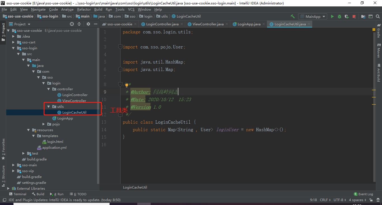The width and height of the screenshot is (382, 205).
Task: Change indent via 4 spaces status
Action: [x=357, y=200]
